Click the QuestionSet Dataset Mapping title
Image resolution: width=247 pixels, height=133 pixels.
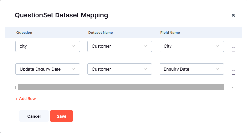pos(61,15)
